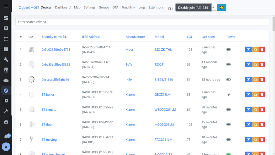Screen dimensions: 275x155
Task: Sort by Friendly name column header
Action: tap(52, 37)
